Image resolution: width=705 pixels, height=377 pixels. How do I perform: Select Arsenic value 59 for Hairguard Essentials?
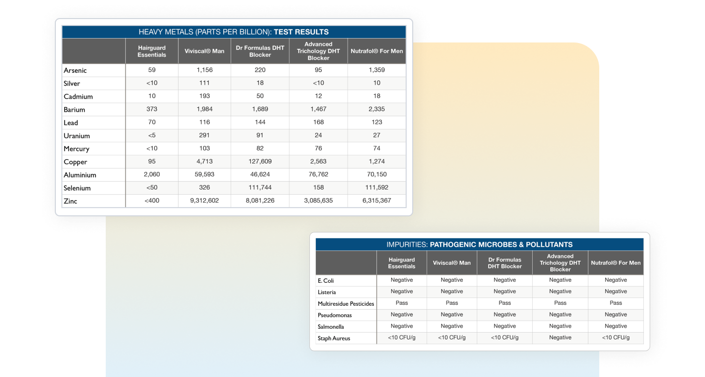pyautogui.click(x=152, y=70)
